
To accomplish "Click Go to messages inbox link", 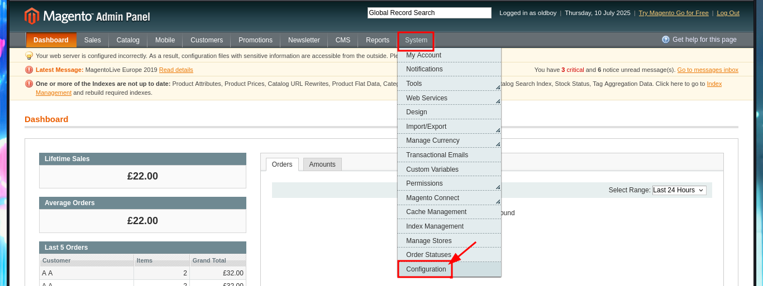I will (x=708, y=70).
